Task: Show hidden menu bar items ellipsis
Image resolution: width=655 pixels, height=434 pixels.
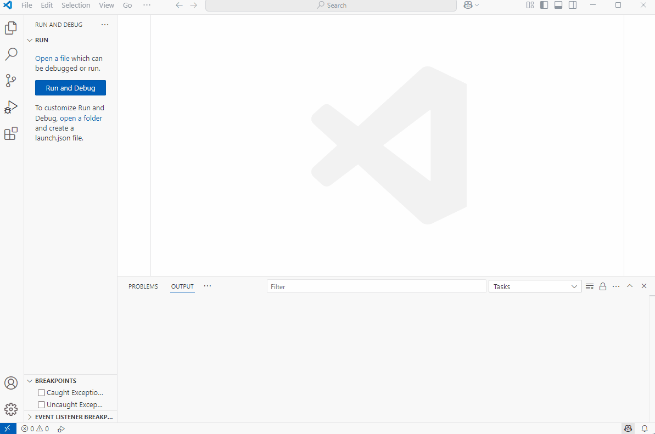Action: [147, 5]
